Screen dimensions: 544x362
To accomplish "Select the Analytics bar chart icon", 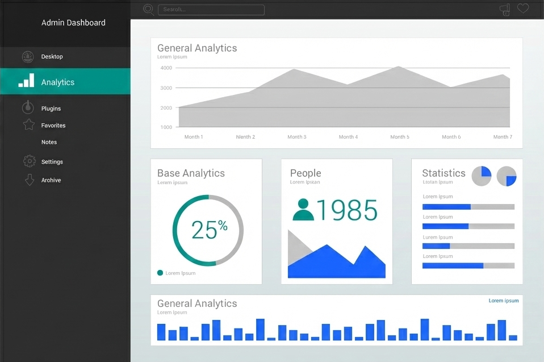I will pyautogui.click(x=25, y=81).
